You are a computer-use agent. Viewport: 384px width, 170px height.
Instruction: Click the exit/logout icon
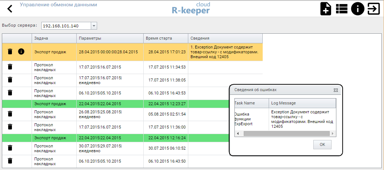(x=373, y=9)
